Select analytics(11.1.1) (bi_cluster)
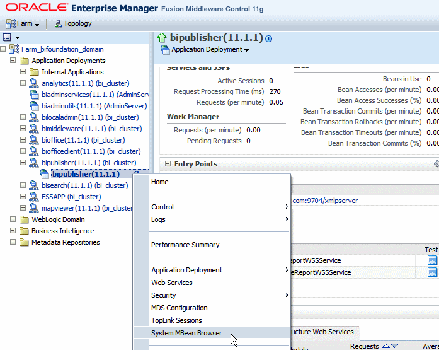 pos(86,83)
